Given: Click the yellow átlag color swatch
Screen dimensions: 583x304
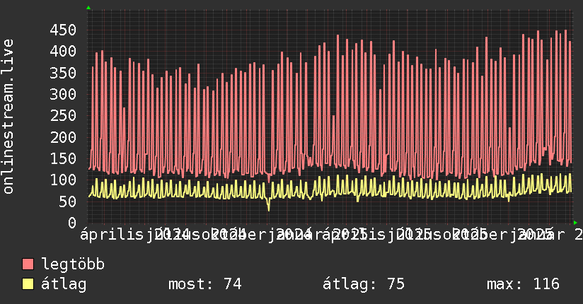Looking at the screenshot, I should tap(28, 283).
